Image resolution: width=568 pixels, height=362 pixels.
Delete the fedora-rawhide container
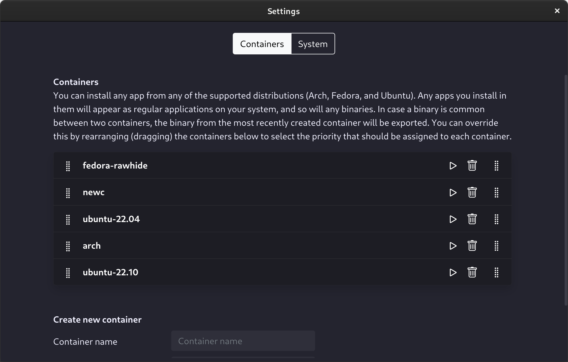coord(472,166)
